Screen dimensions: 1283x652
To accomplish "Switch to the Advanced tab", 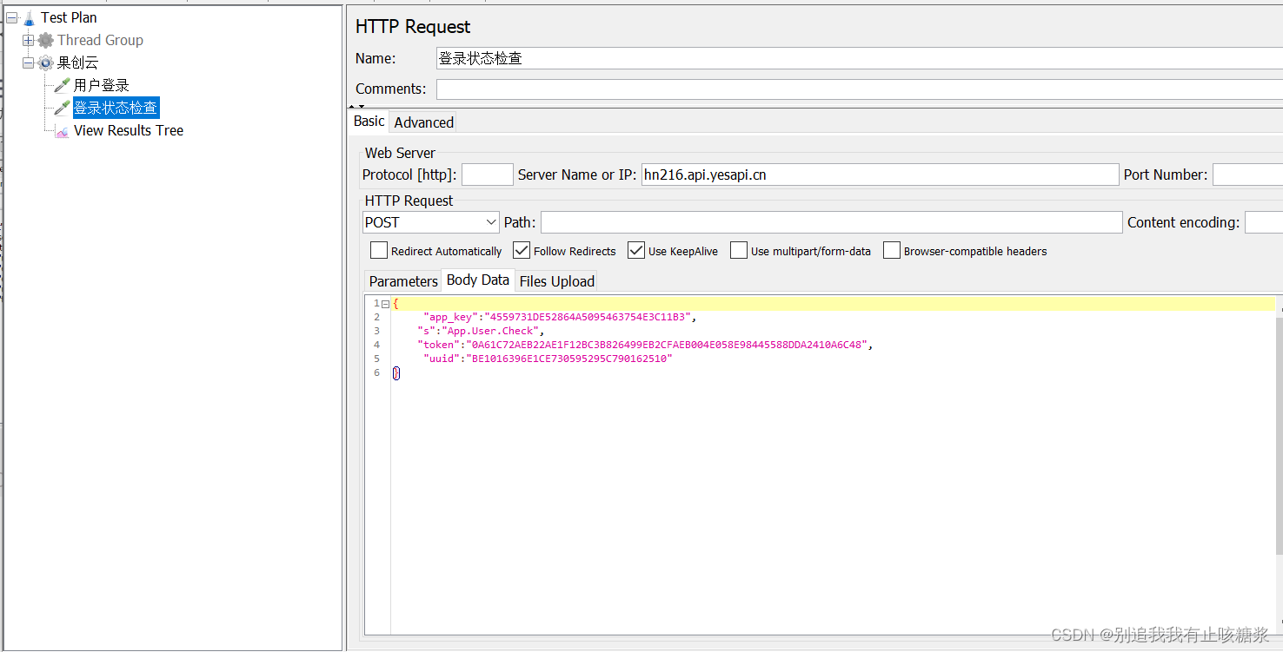I will point(423,122).
